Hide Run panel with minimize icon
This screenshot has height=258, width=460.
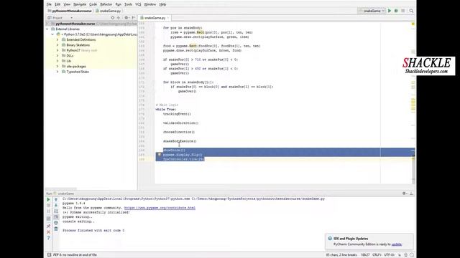click(x=411, y=193)
